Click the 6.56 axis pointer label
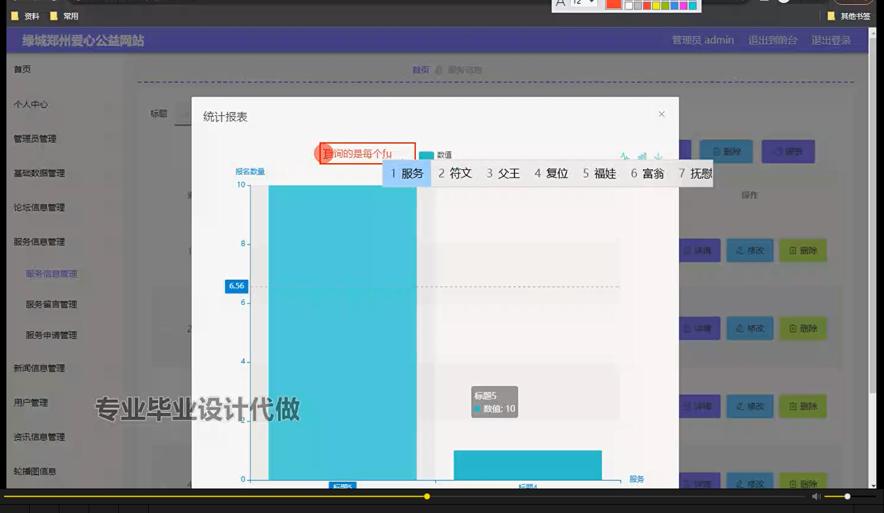 coord(237,286)
